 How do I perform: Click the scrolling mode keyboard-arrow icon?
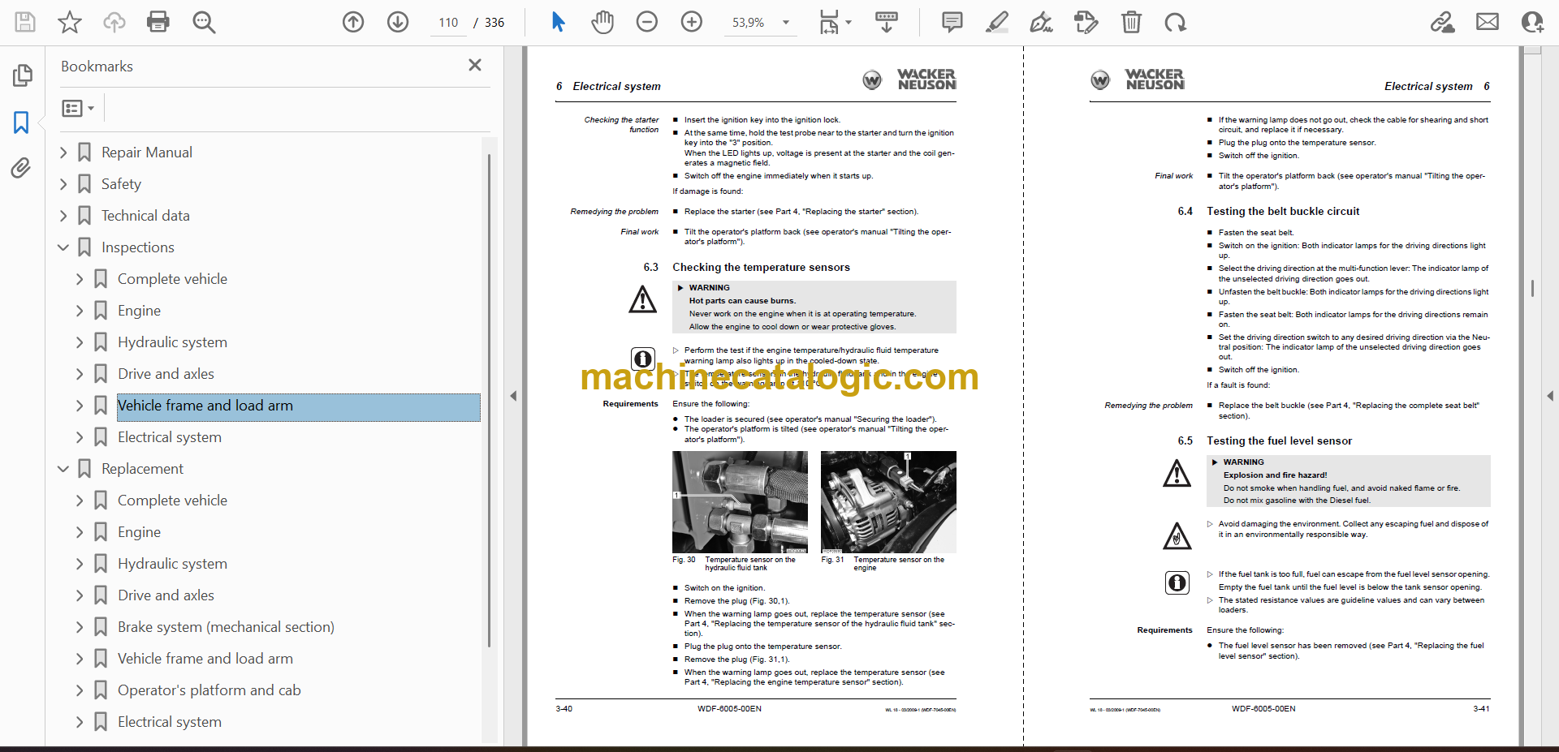click(x=887, y=22)
